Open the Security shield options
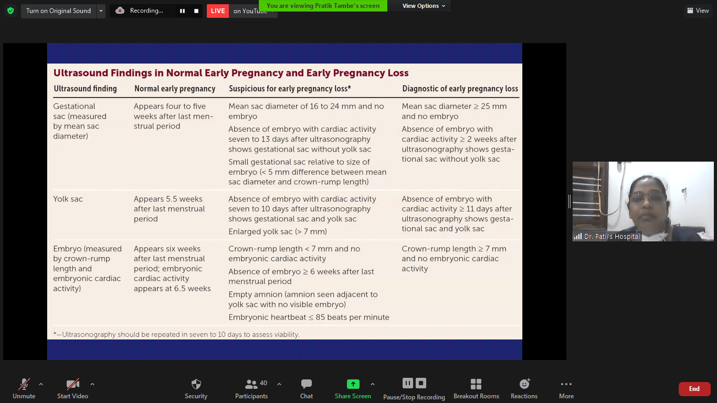This screenshot has height=403, width=717. pos(196,389)
